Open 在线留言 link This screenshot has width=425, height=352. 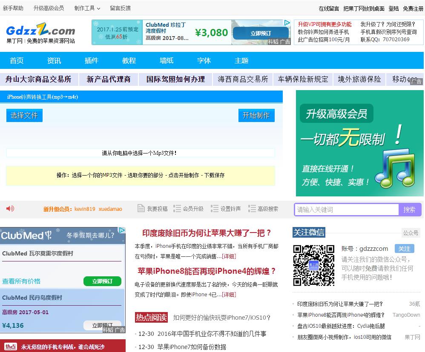(329, 9)
